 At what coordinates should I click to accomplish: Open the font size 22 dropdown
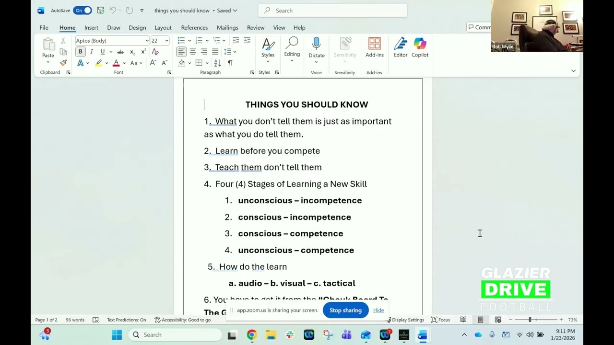(x=166, y=41)
